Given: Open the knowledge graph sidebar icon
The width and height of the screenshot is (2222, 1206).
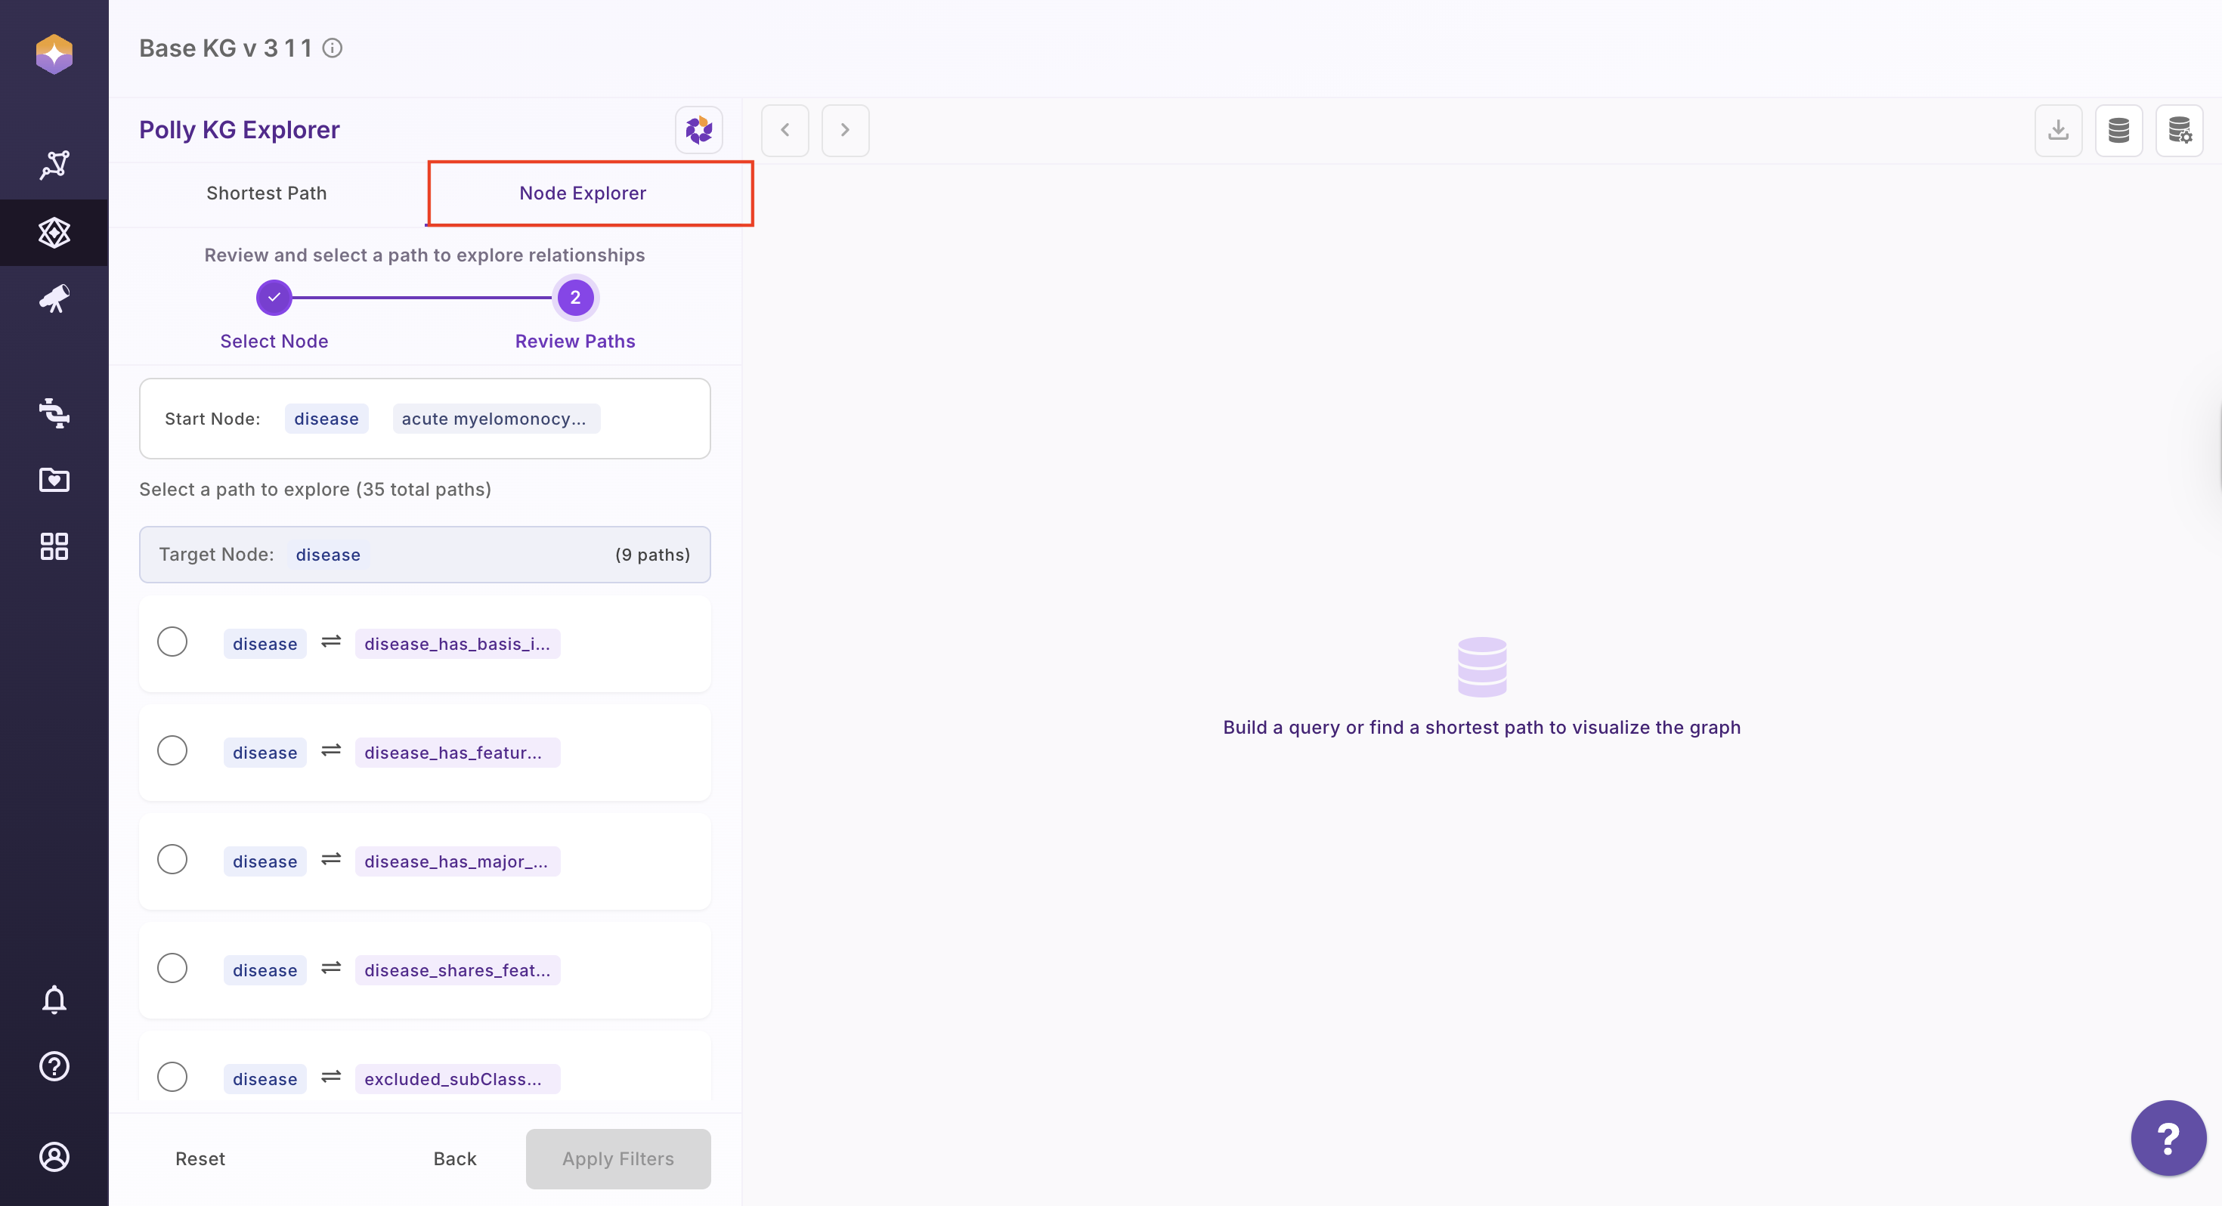Looking at the screenshot, I should point(54,233).
